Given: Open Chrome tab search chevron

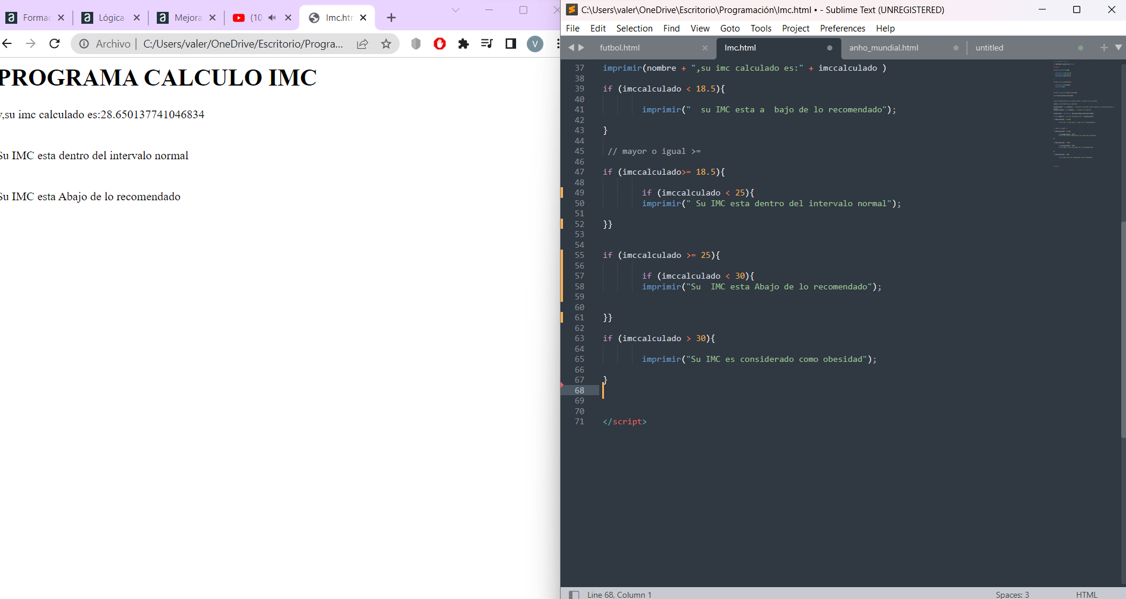Looking at the screenshot, I should 456,10.
